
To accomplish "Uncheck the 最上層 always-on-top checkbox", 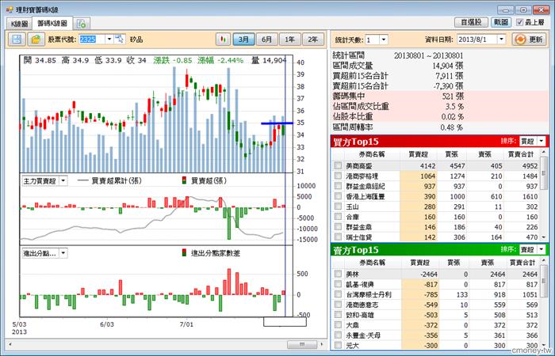I will point(518,23).
